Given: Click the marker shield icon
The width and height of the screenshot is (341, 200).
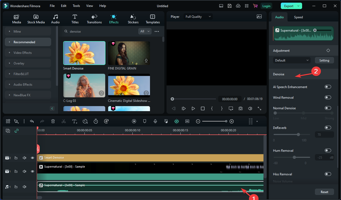Looking at the screenshot, I should pyautogui.click(x=145, y=121).
